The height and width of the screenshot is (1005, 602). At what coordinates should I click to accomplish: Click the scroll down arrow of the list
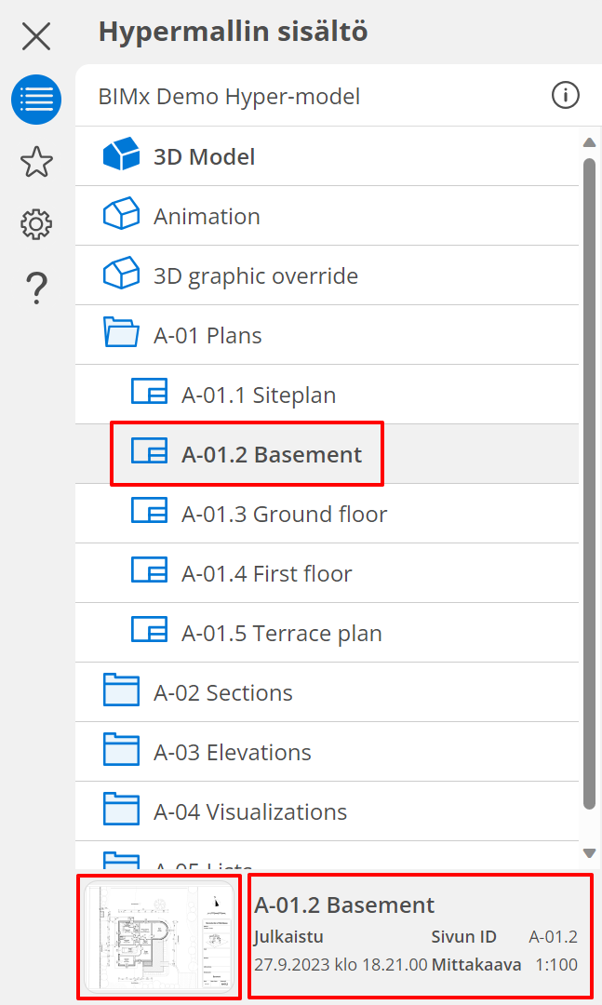click(x=588, y=852)
